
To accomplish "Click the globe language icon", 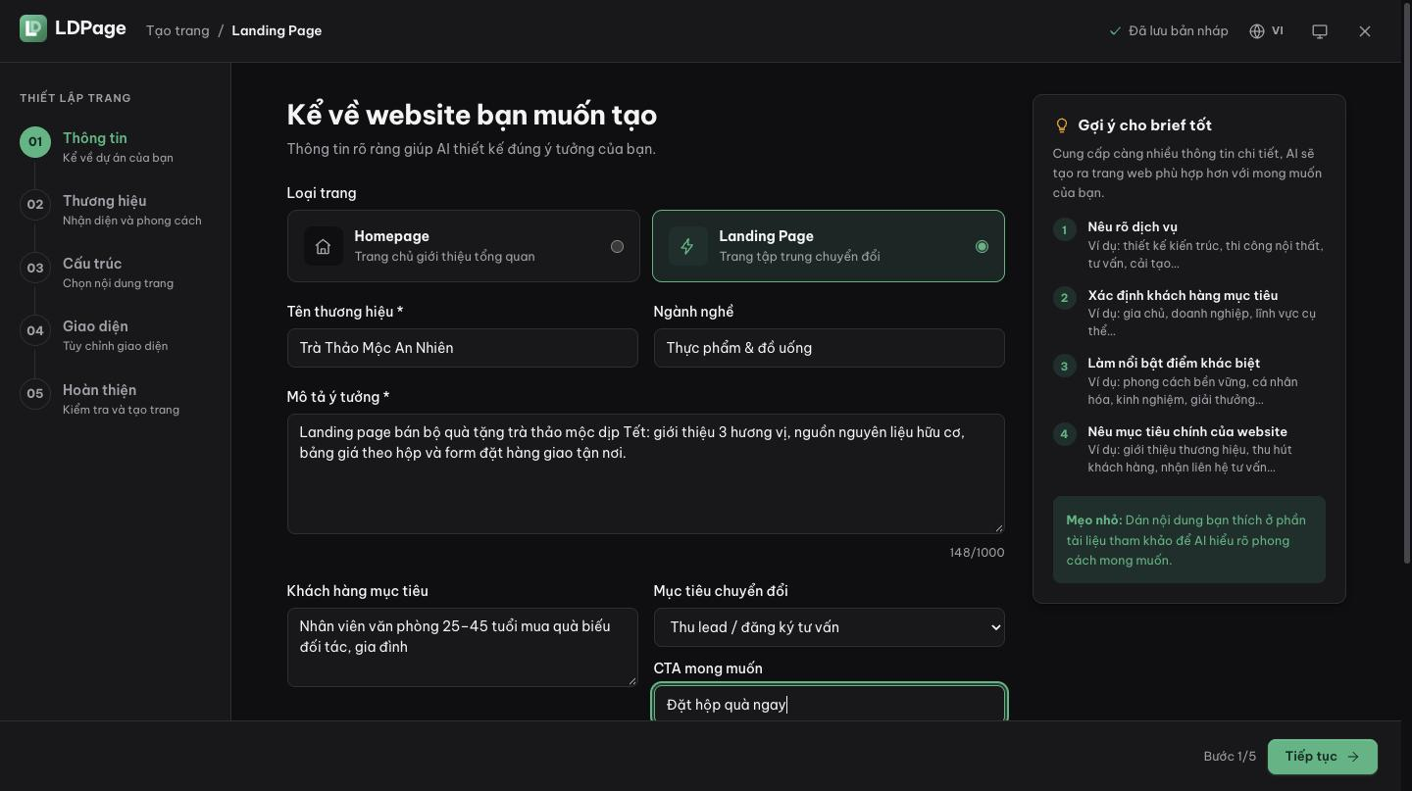I will click(x=1257, y=31).
